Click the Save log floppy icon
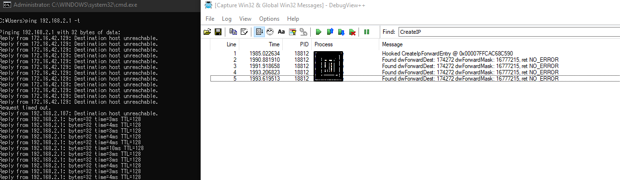Viewport: 620px width, 180px height. 218,32
